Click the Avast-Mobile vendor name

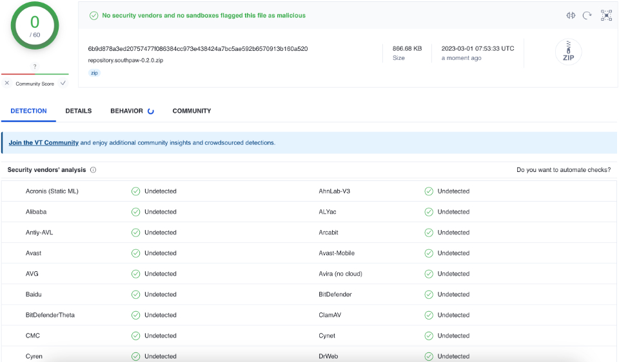(x=337, y=253)
